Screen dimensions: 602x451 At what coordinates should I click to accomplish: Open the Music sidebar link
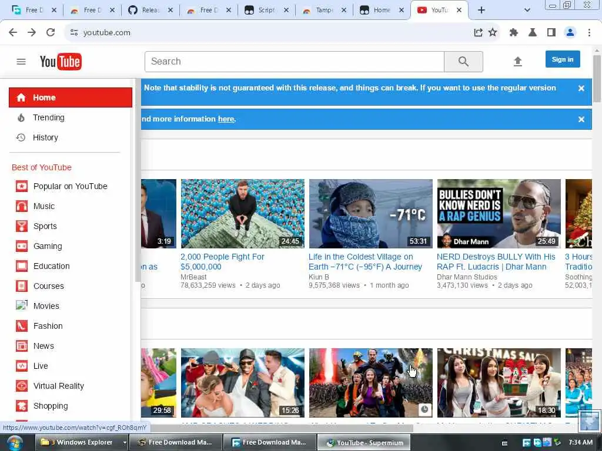click(x=44, y=206)
